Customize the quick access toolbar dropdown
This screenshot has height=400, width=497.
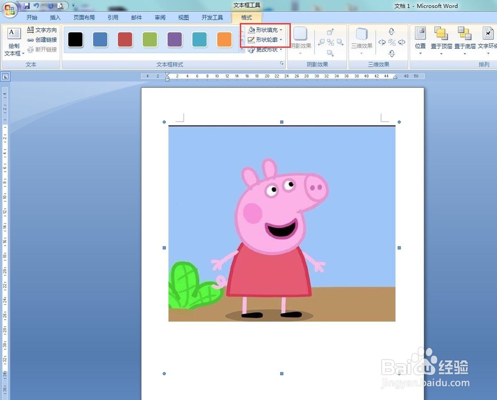(x=74, y=5)
